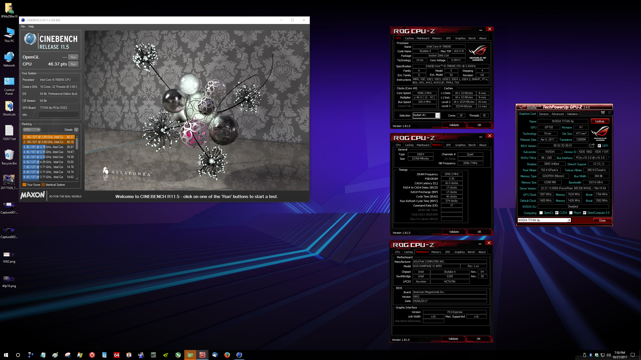Toggle the PhysX checkbox in GPU-Z
Image resolution: width=641 pixels, height=360 pixels.
(571, 213)
